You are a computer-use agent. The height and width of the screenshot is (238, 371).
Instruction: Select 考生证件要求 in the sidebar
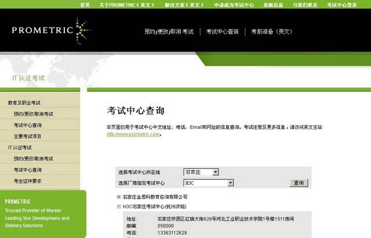(28, 181)
